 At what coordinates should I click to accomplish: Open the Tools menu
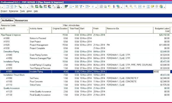click(x=22, y=11)
